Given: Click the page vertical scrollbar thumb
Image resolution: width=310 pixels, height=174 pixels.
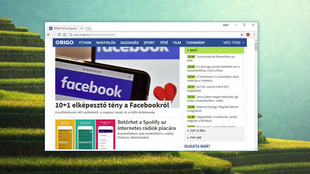Looking at the screenshot, I should tap(256, 46).
